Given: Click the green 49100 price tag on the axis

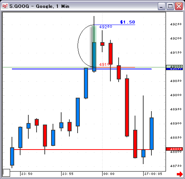Looking at the screenshot, I should (x=174, y=66).
